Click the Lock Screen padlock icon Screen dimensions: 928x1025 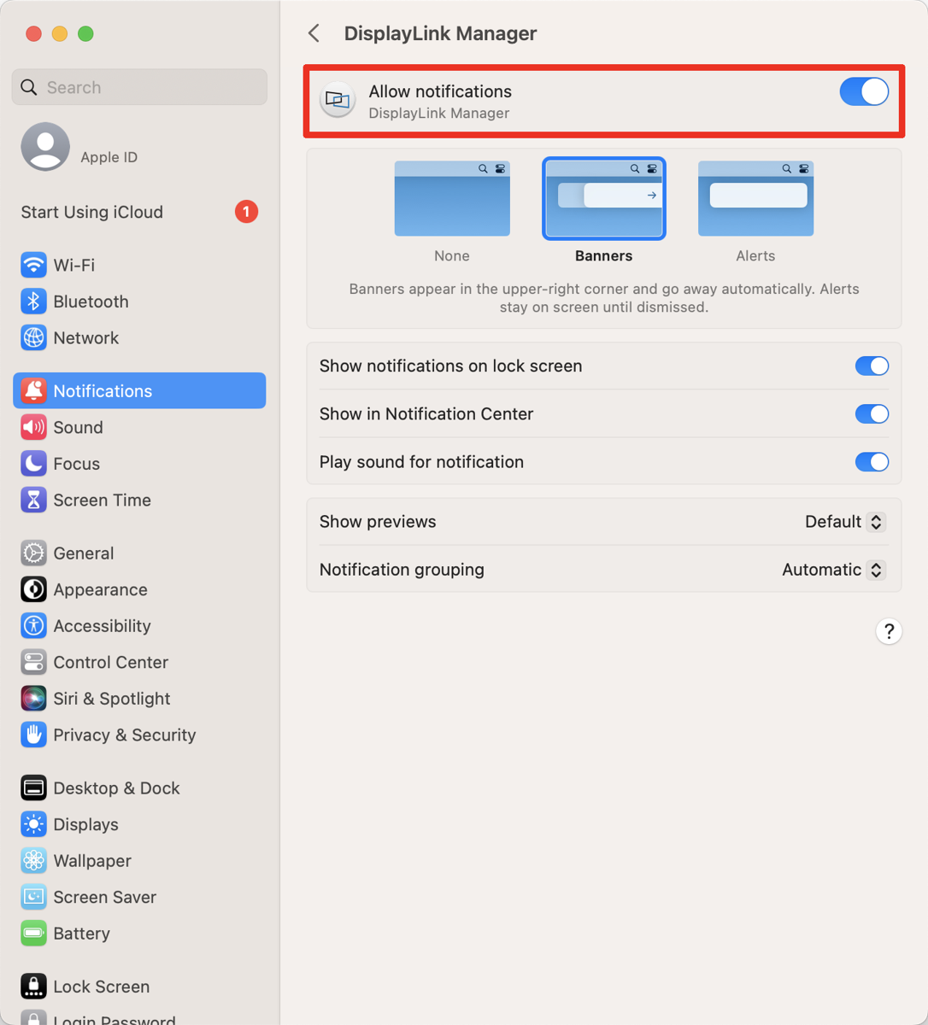(x=33, y=987)
